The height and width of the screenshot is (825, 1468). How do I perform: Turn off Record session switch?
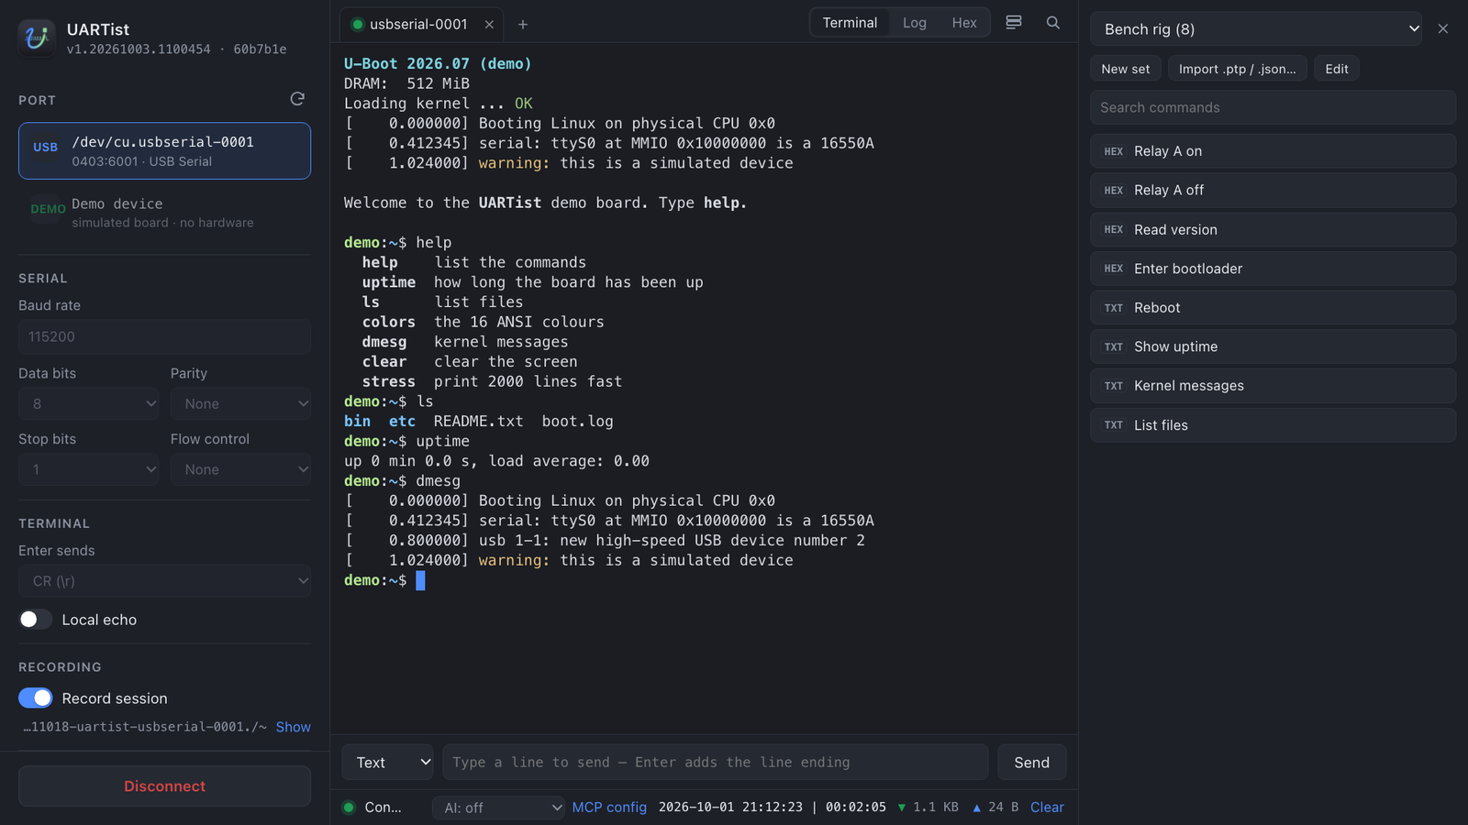[36, 698]
